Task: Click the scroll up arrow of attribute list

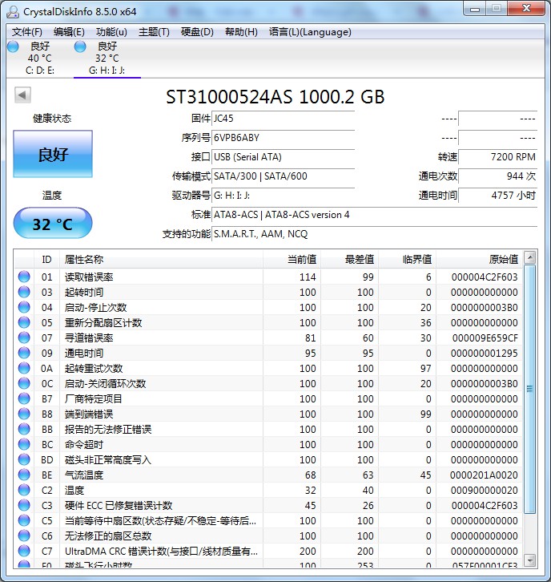Action: click(x=530, y=257)
